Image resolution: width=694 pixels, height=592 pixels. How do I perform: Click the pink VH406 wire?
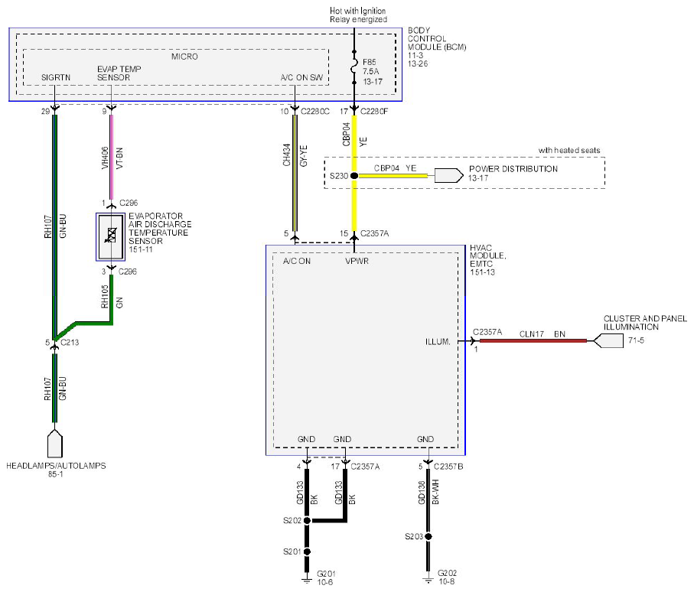point(111,157)
